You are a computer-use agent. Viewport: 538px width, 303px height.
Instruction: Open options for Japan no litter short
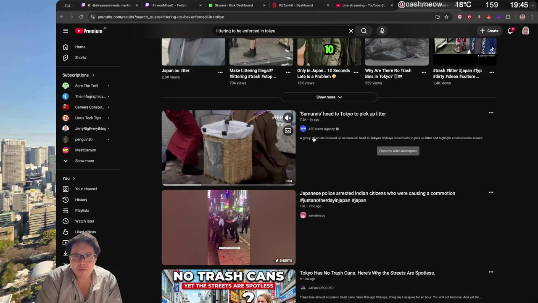[x=220, y=72]
